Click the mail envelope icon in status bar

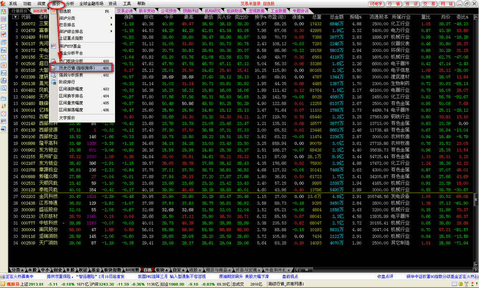(454, 284)
